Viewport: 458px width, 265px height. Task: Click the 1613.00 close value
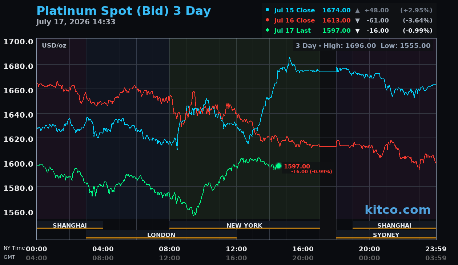337,20
